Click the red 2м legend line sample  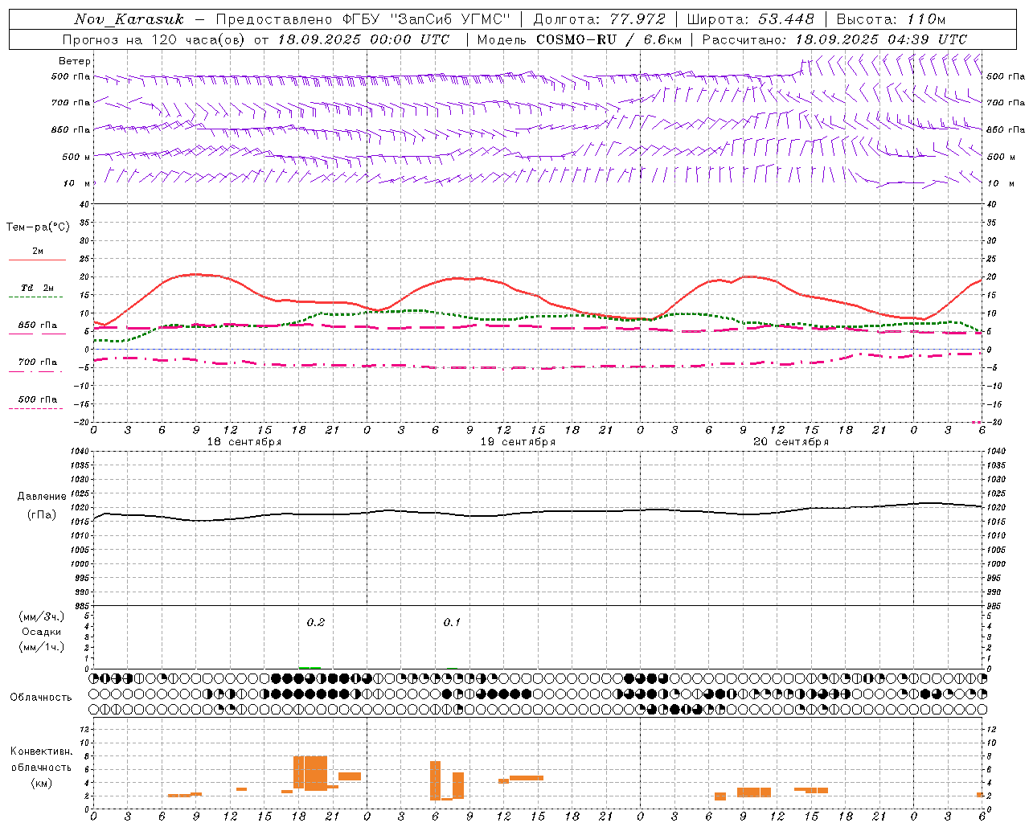tap(37, 260)
